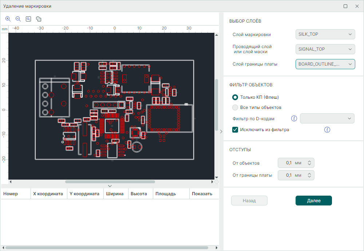The height and width of the screenshot is (251, 364).
Task: Click info icon next to Исключить из фильтра
Action: (x=327, y=130)
